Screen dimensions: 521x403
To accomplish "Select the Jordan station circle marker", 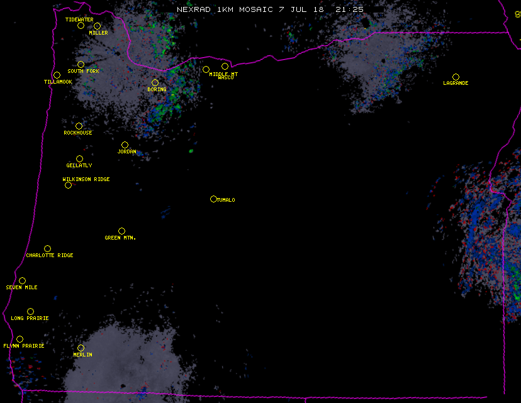I will (x=125, y=145).
